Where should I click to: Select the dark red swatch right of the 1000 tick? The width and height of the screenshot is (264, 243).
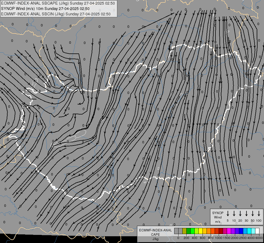(x=221, y=231)
